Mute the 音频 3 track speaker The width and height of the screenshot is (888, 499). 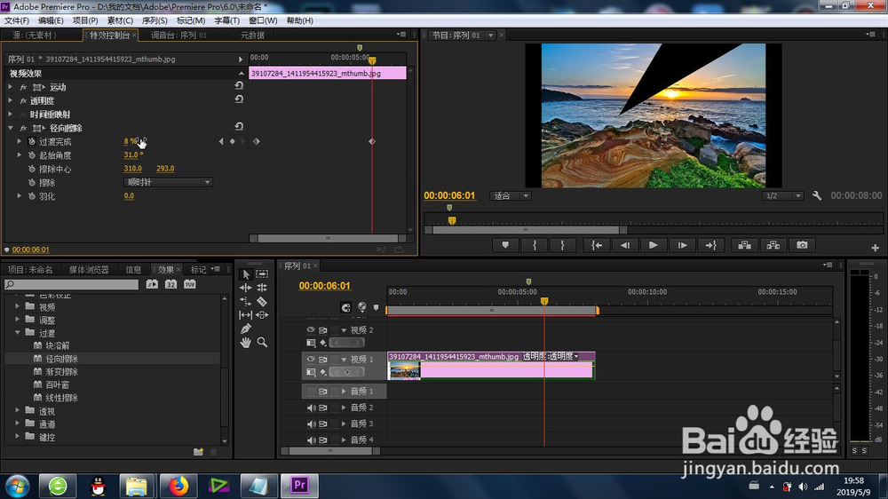(x=311, y=424)
